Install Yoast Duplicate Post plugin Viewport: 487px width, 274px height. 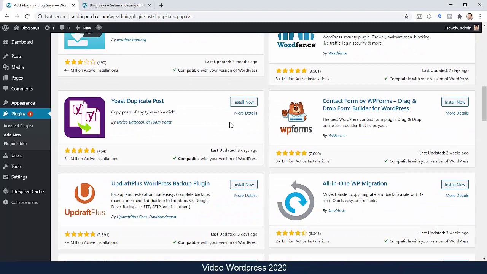(x=243, y=102)
